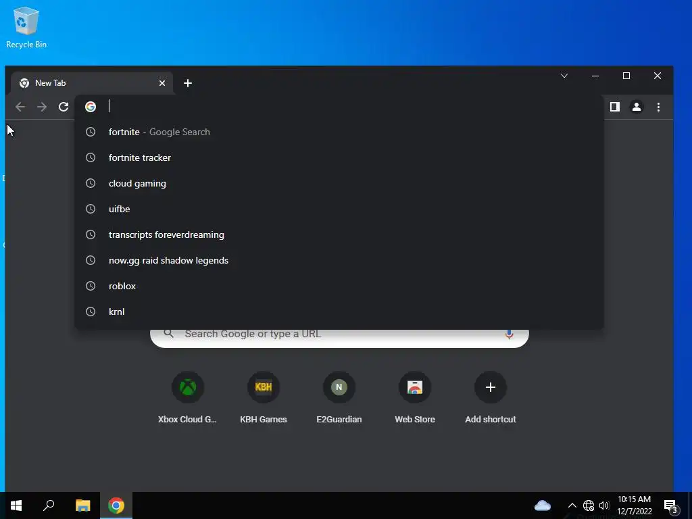Screen dimensions: 692x519
Task: Expand the tab search chevron
Action: 564,76
